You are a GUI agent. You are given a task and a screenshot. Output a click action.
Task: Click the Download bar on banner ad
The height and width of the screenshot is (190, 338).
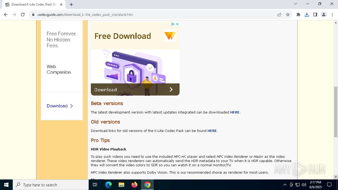(x=135, y=89)
